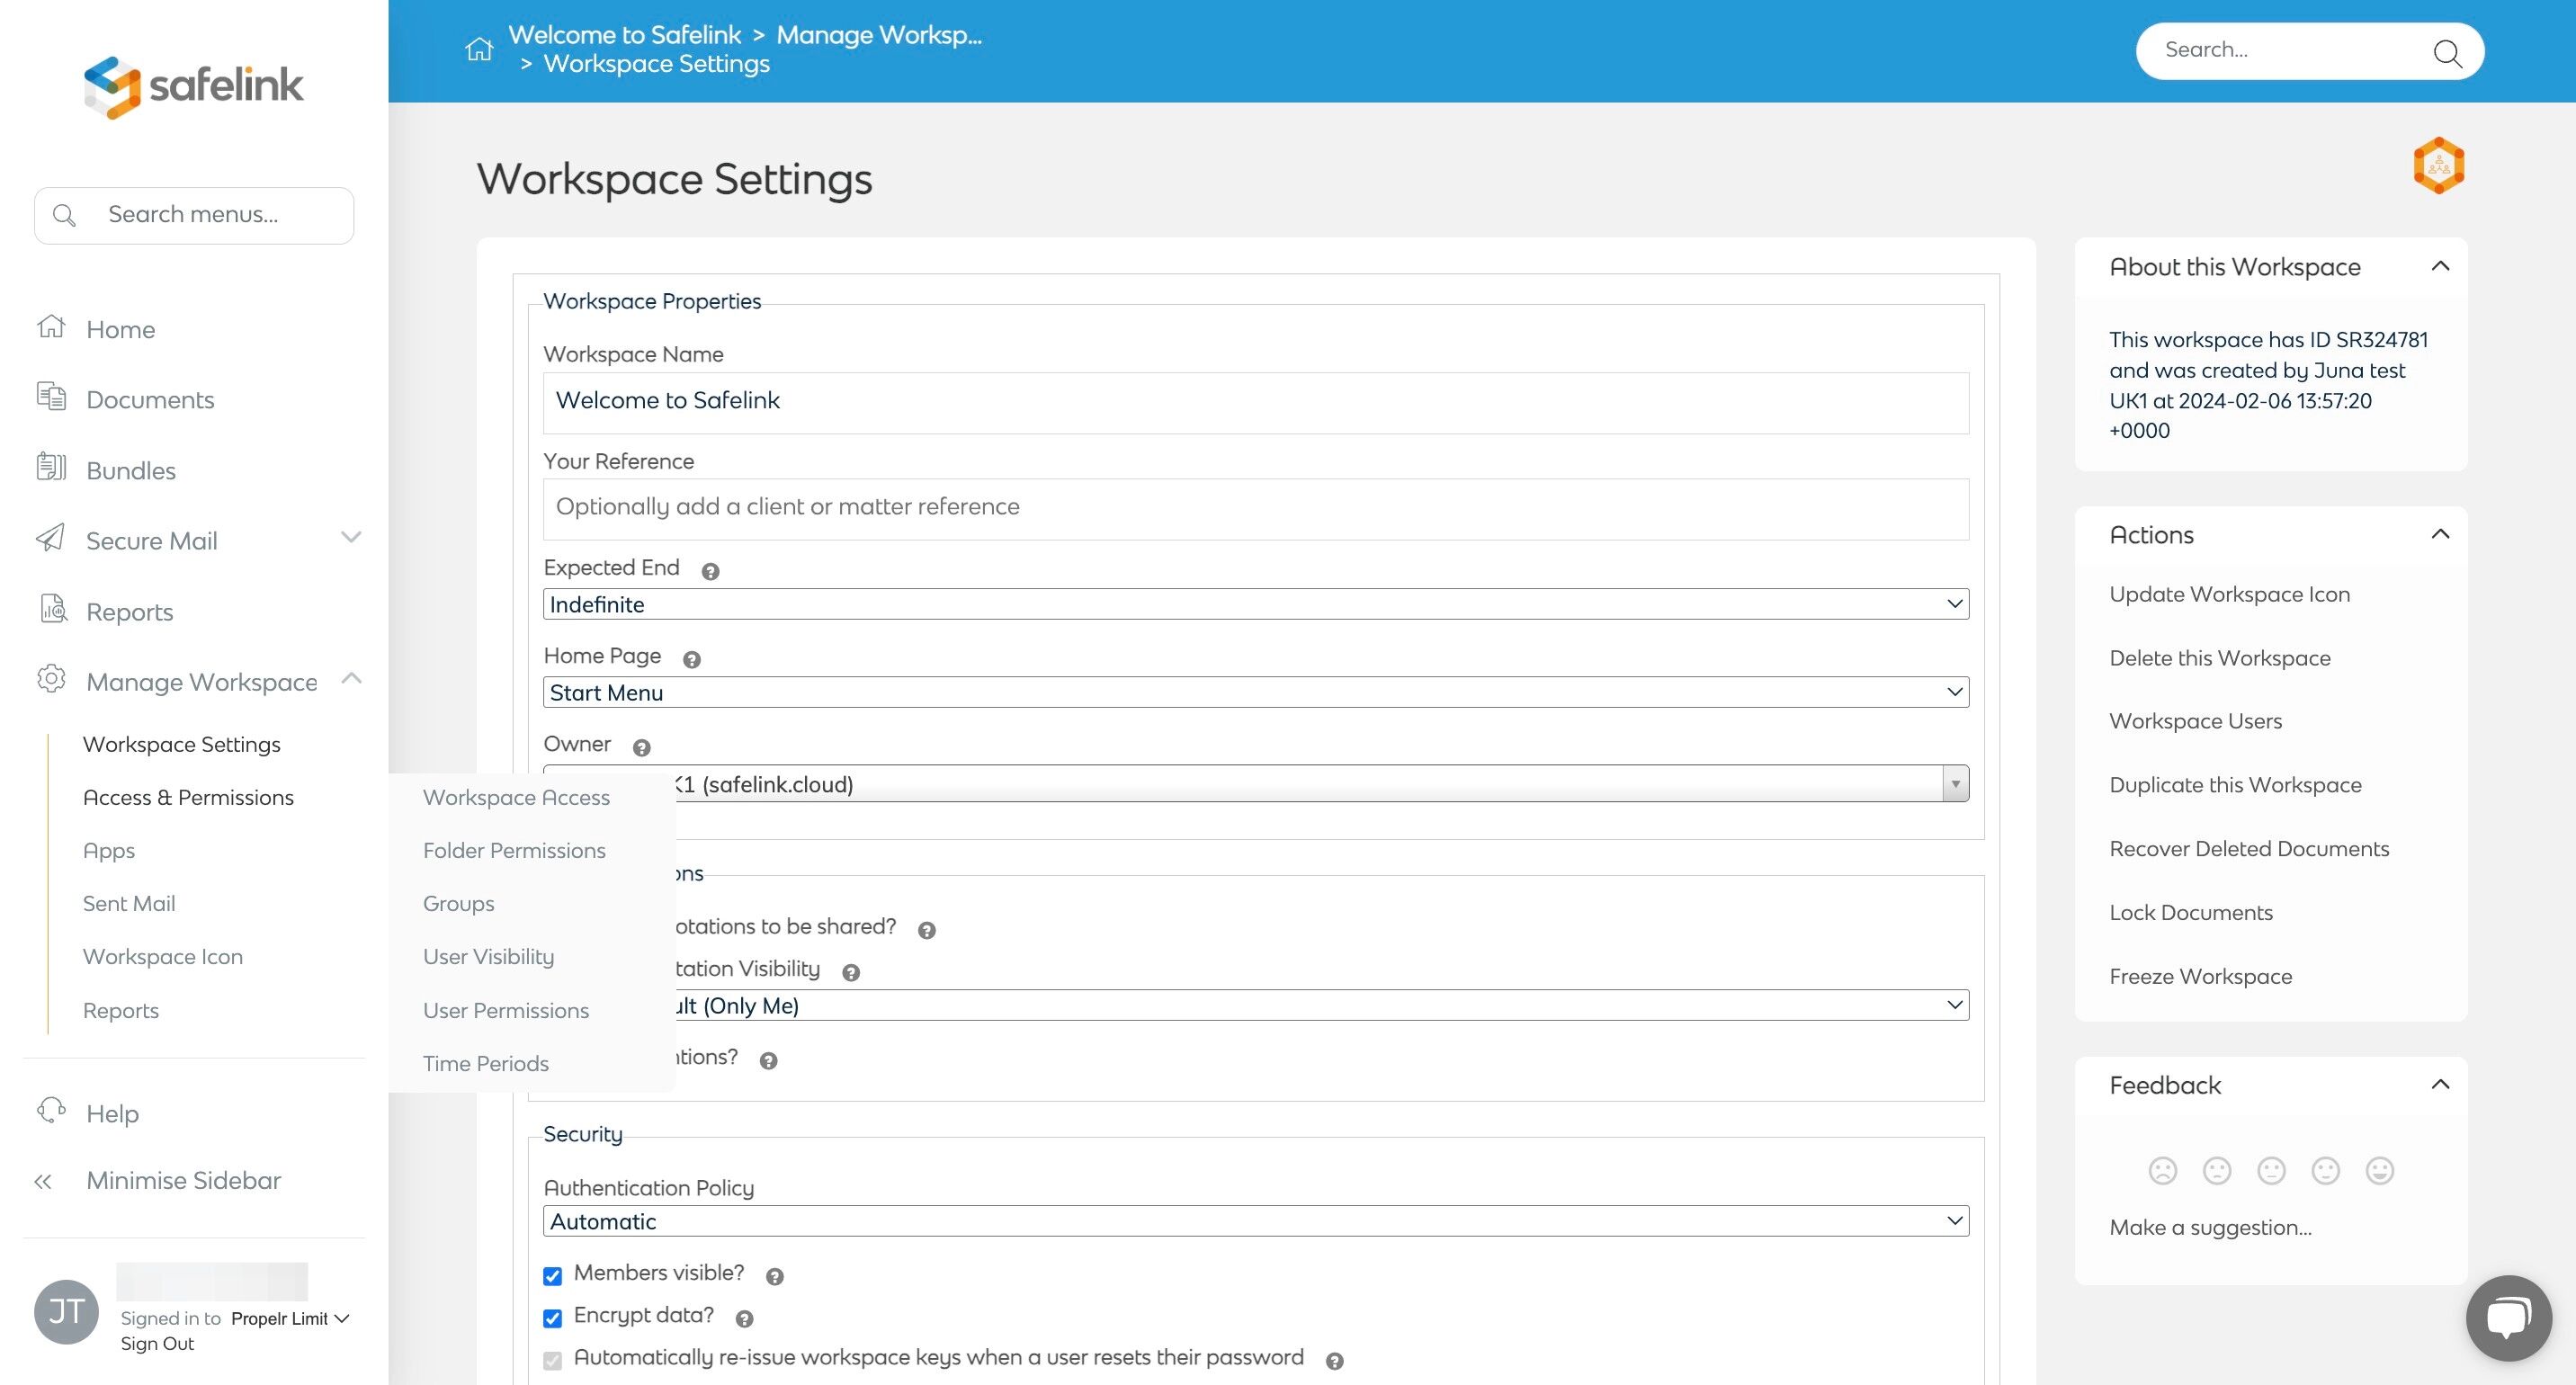This screenshot has height=1385, width=2576.
Task: Toggle the automatically re-issue workspace keys checkbox
Action: 552,1360
